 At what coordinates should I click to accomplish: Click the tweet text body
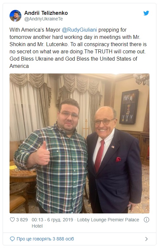[x=78, y=48]
